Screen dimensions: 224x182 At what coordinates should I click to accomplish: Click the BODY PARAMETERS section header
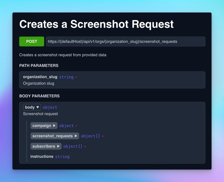pyautogui.click(x=39, y=96)
